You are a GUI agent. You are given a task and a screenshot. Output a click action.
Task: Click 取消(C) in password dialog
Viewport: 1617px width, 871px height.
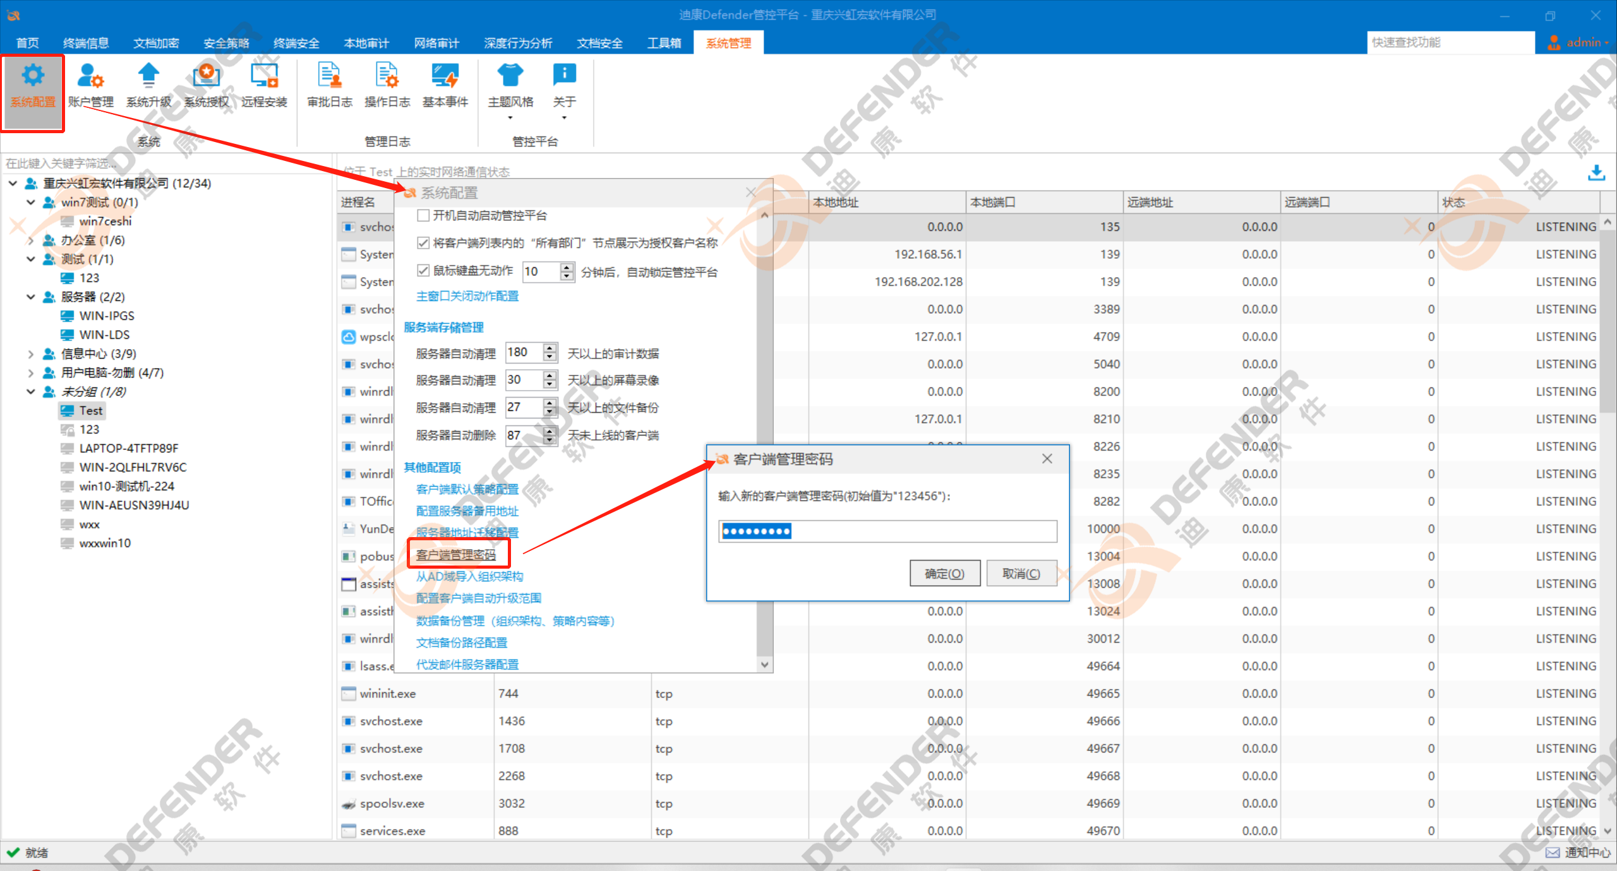(x=1021, y=573)
